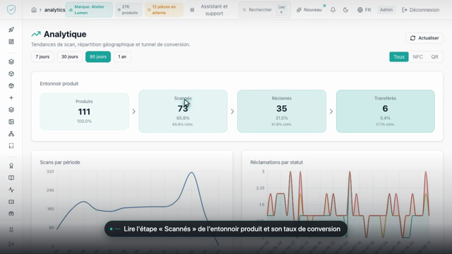Filter scans by NFC tab

pyautogui.click(x=417, y=56)
